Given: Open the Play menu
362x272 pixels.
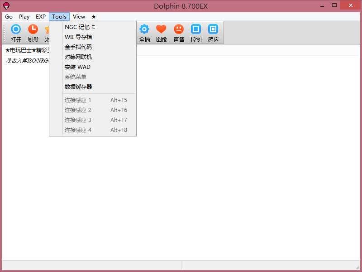Looking at the screenshot, I should click(x=24, y=17).
